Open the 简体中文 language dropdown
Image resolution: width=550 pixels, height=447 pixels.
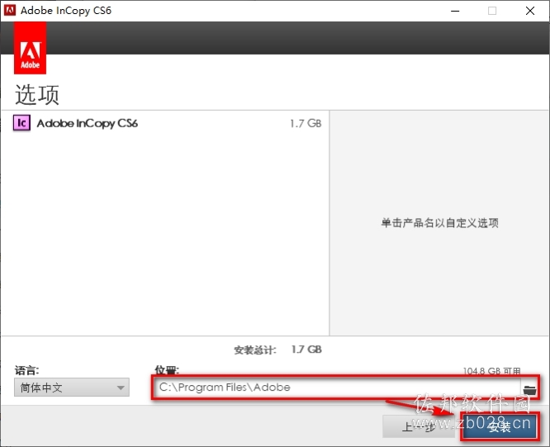click(72, 388)
